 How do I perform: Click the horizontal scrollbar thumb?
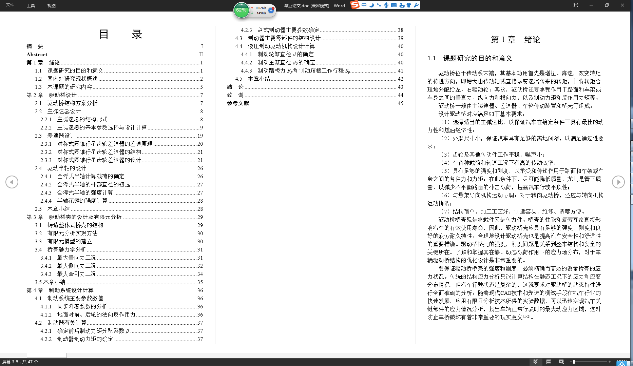(47, 355)
